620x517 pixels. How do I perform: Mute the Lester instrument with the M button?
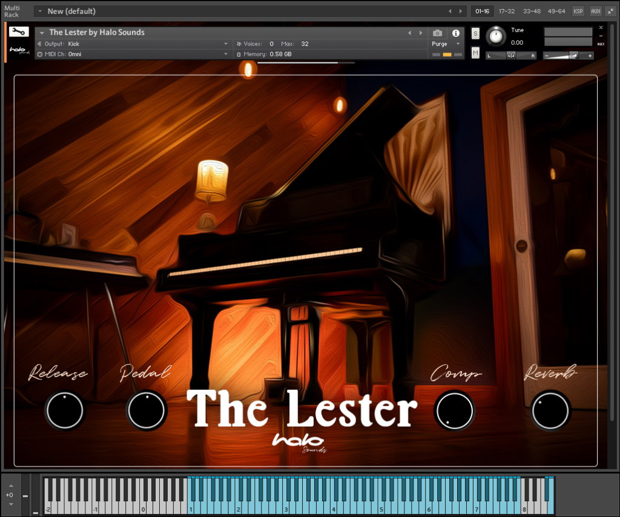pos(475,53)
